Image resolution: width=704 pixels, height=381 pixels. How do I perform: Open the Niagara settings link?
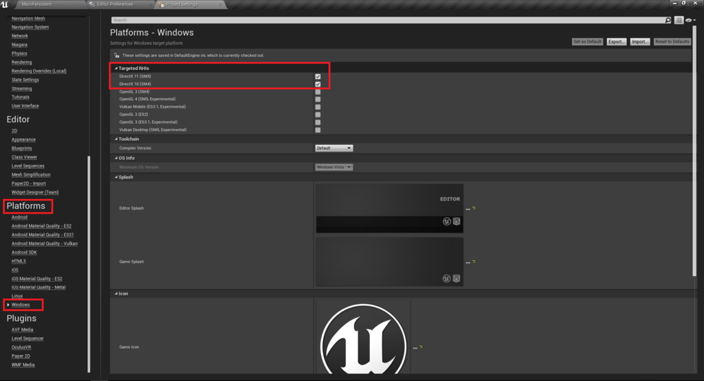[x=19, y=45]
